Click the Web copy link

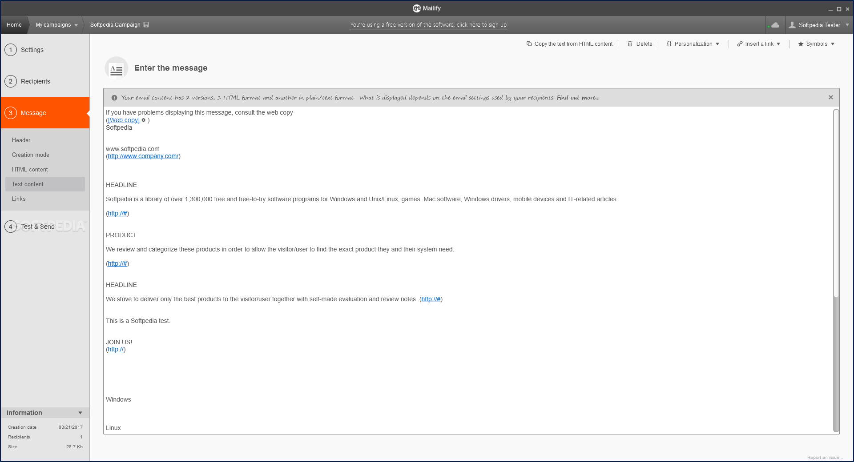pos(124,120)
